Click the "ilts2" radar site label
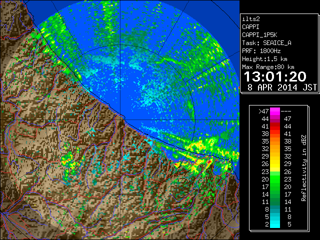The height and width of the screenshot is (240, 320). click(x=251, y=19)
